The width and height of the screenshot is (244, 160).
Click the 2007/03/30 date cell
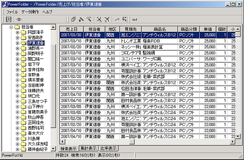[71, 35]
